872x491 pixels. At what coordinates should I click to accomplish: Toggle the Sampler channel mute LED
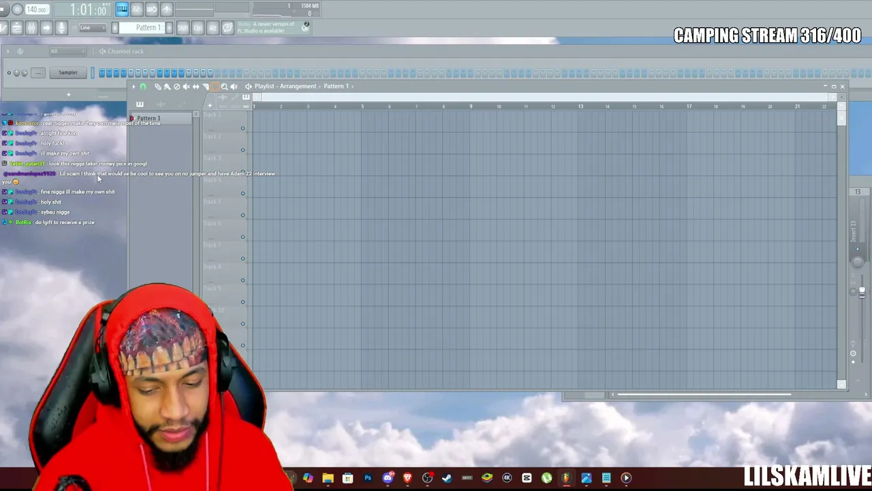pos(9,73)
